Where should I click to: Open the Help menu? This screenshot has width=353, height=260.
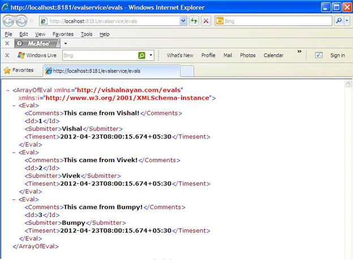point(105,34)
